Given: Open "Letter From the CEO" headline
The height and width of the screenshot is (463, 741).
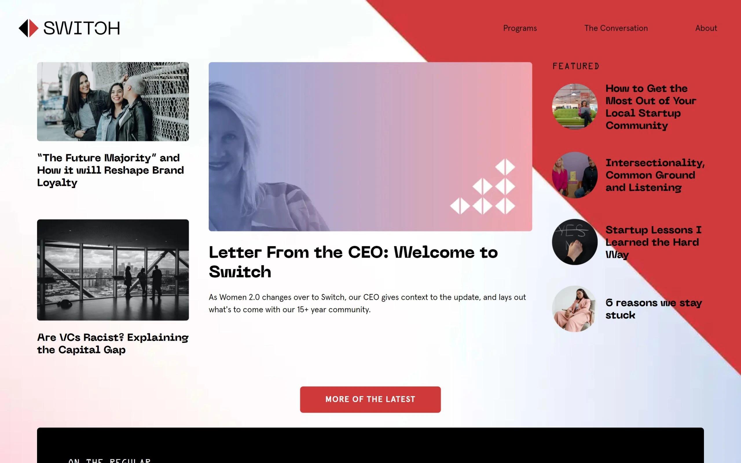Looking at the screenshot, I should click(353, 262).
